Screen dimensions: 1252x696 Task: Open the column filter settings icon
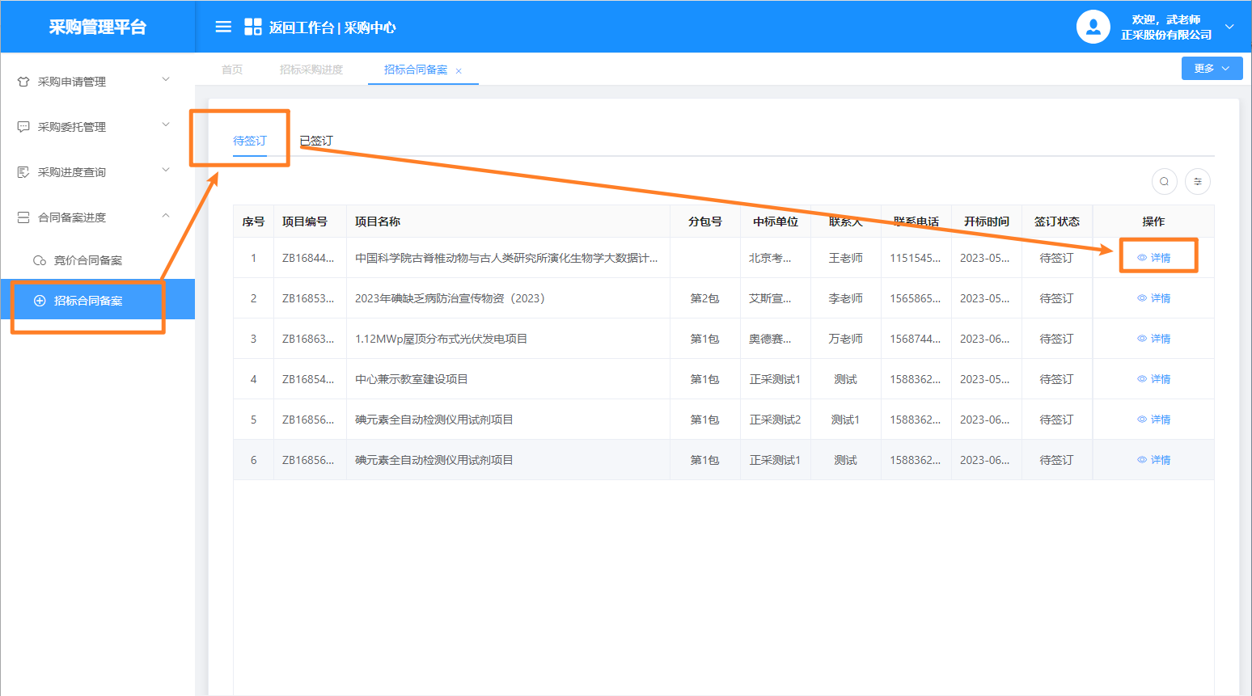(x=1198, y=181)
